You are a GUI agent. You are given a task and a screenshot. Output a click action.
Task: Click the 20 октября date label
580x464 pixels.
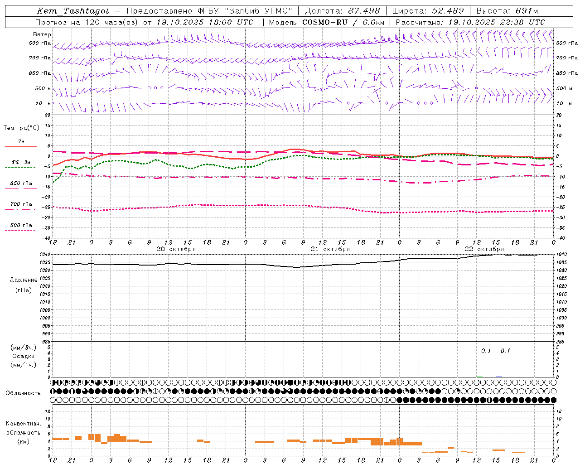point(176,249)
